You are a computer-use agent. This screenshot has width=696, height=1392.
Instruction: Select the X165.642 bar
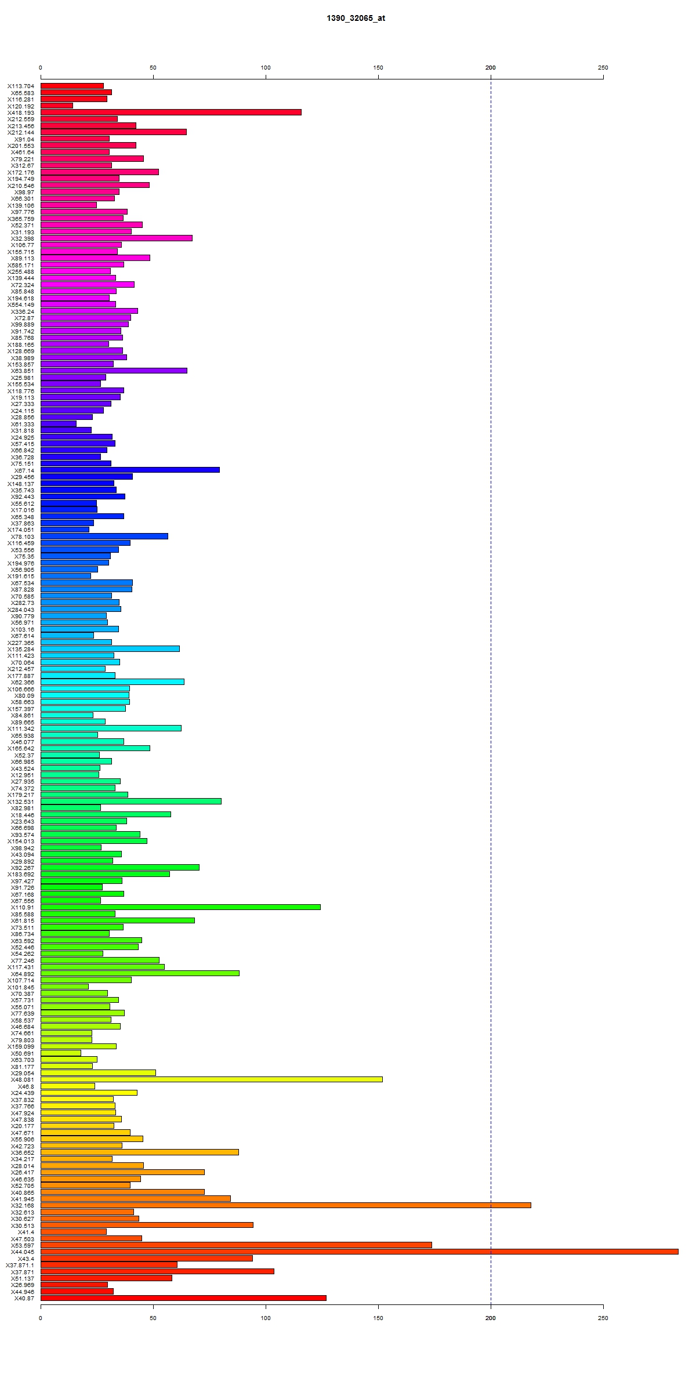95,748
